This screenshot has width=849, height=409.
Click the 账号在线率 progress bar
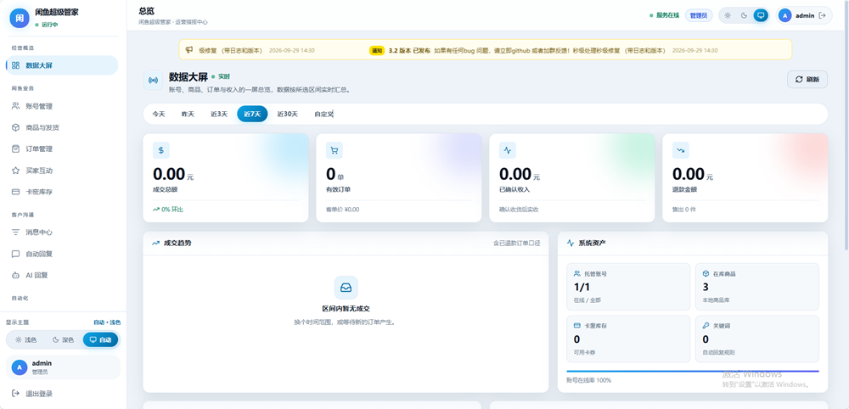pos(693,371)
